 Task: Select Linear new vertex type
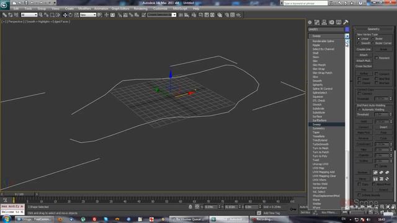coord(359,38)
